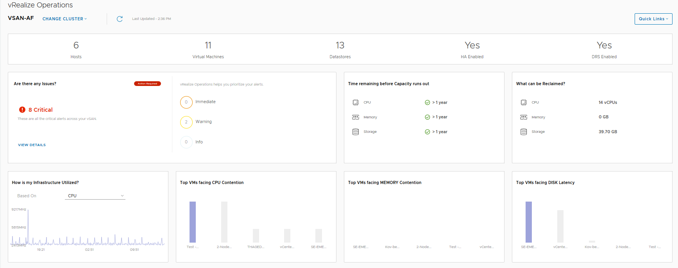Click Storage icon in Reclaimed panel
The height and width of the screenshot is (268, 678).
pyautogui.click(x=524, y=132)
